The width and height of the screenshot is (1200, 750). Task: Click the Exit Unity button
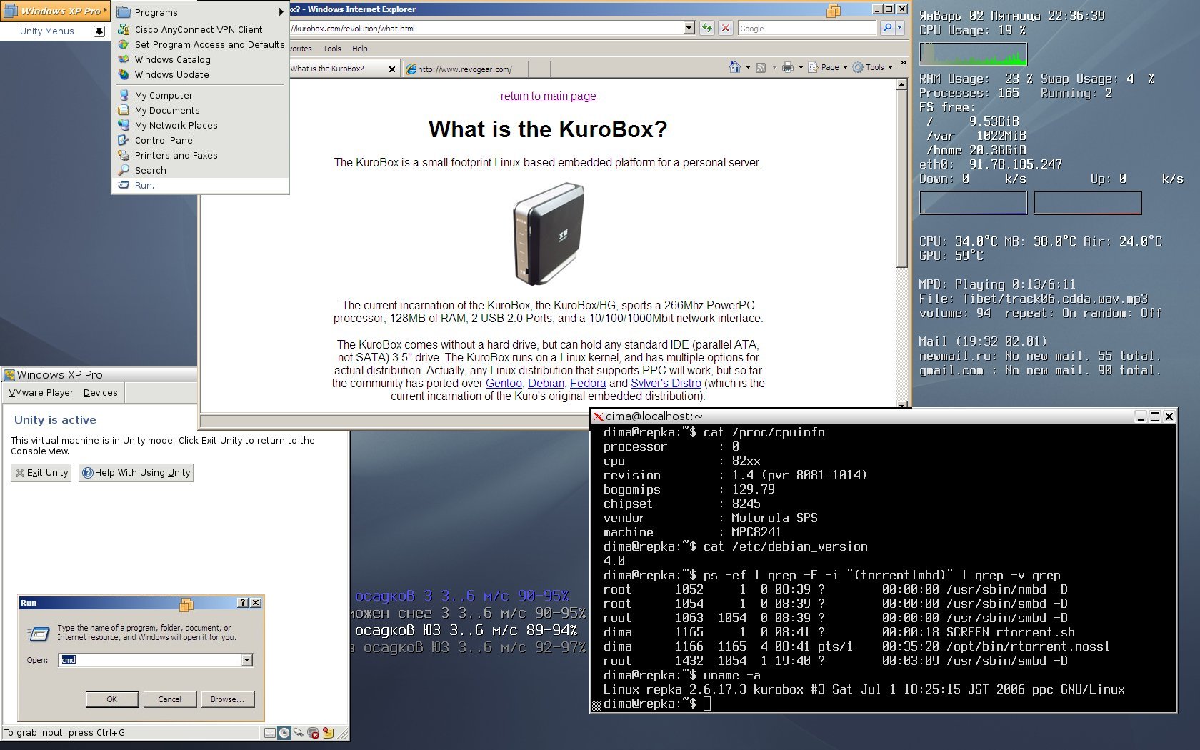(x=41, y=472)
